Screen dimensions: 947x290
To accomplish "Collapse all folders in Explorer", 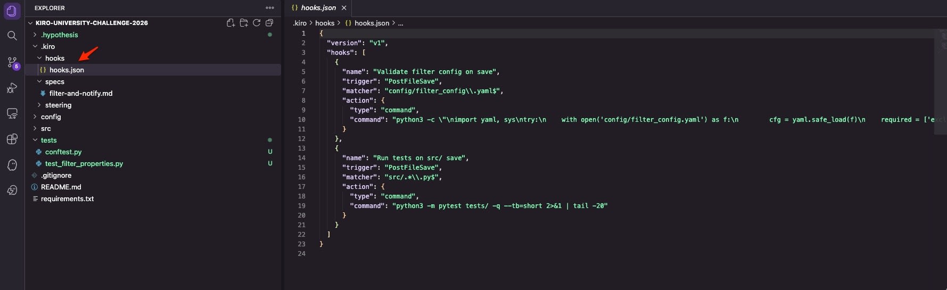I will point(269,23).
